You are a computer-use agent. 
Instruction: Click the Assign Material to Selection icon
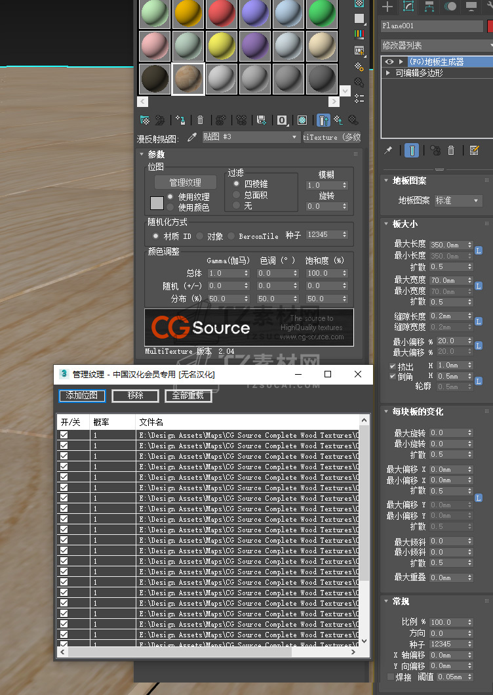[x=180, y=120]
